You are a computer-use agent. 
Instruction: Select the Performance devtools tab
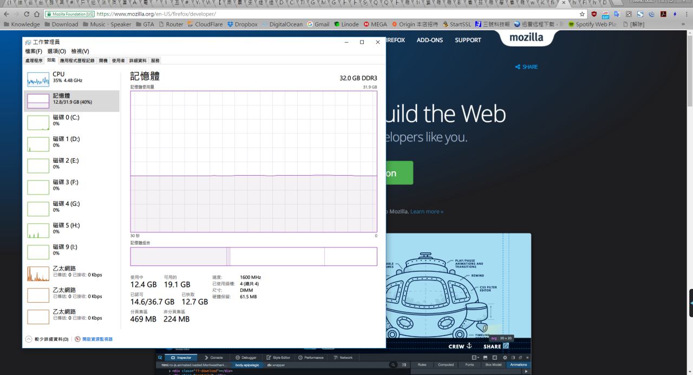coord(311,357)
